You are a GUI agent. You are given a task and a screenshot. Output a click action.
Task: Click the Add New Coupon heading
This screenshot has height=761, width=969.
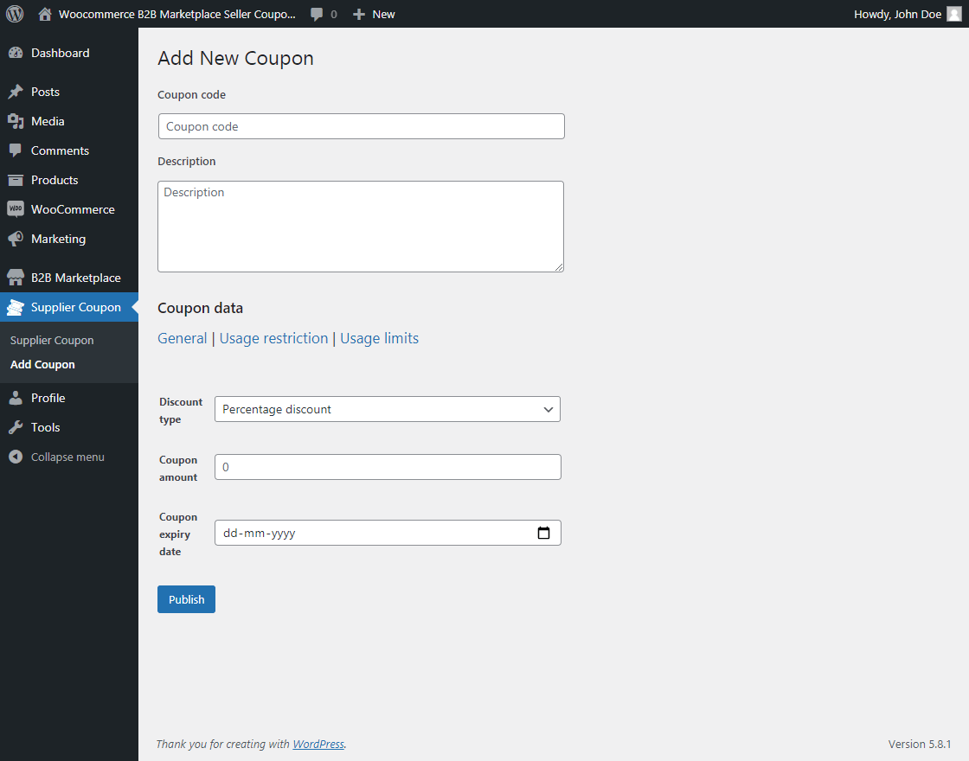pyautogui.click(x=235, y=58)
